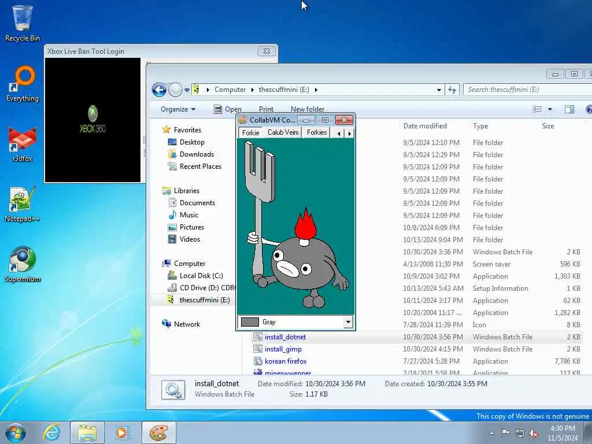Click the Windows Start orb
592x444 pixels.
pos(15,432)
